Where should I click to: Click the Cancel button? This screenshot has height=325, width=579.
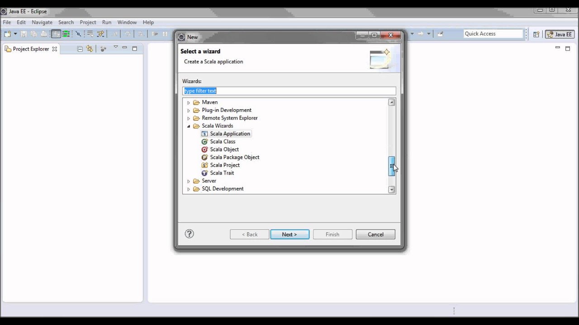(375, 234)
